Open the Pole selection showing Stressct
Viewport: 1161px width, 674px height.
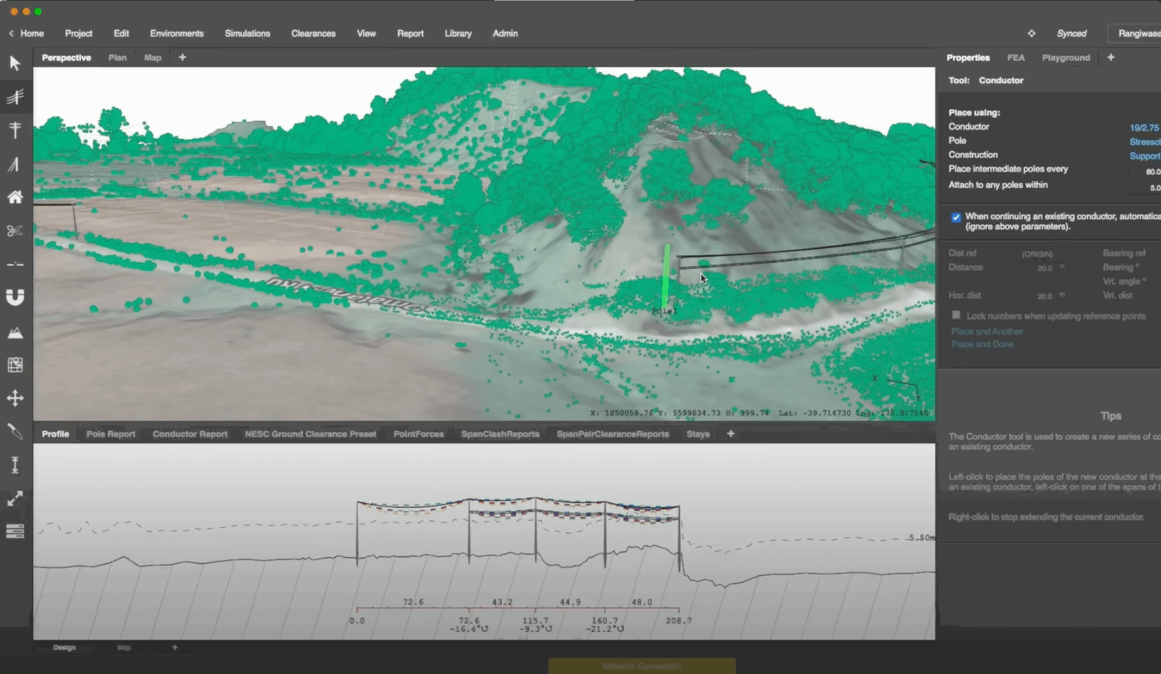click(x=1144, y=141)
